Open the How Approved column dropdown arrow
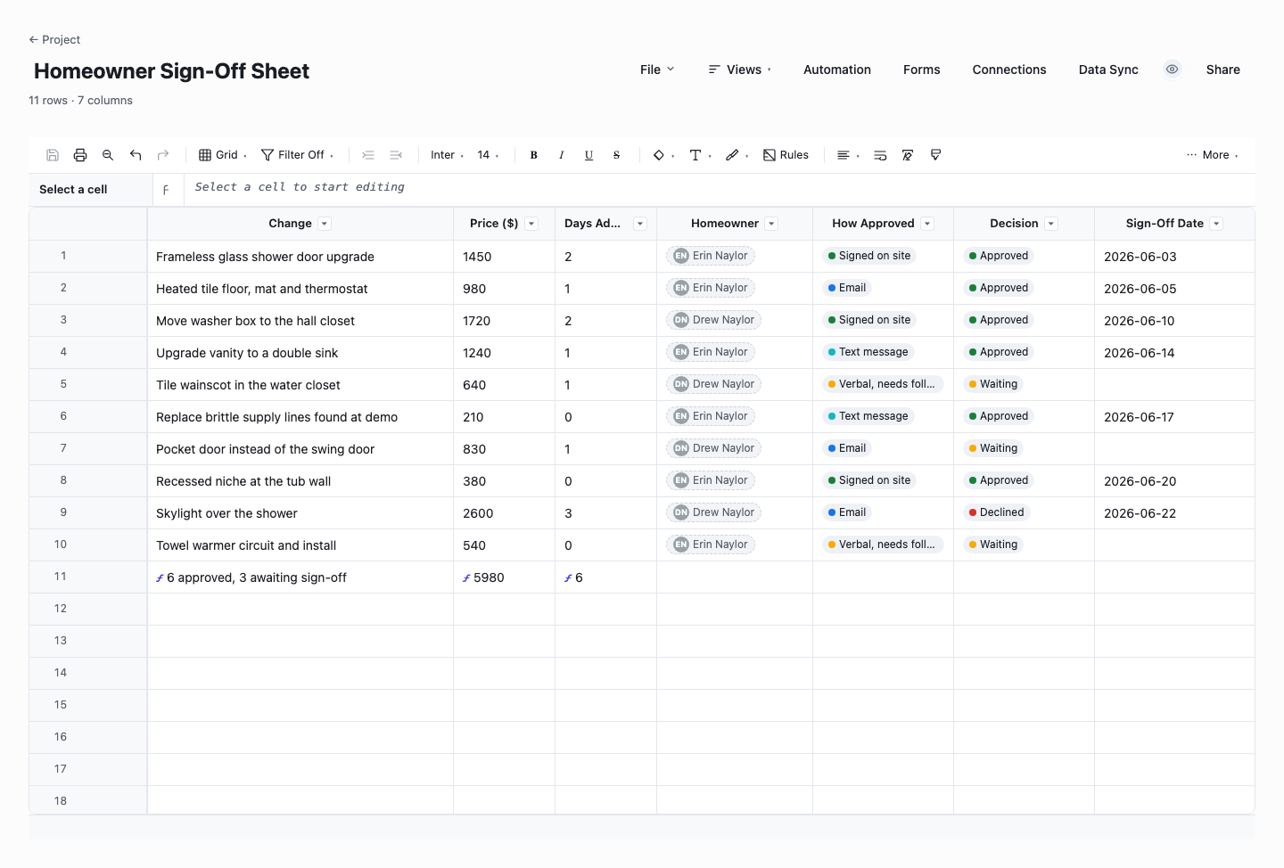Screen dimensions: 1284x868 927,224
